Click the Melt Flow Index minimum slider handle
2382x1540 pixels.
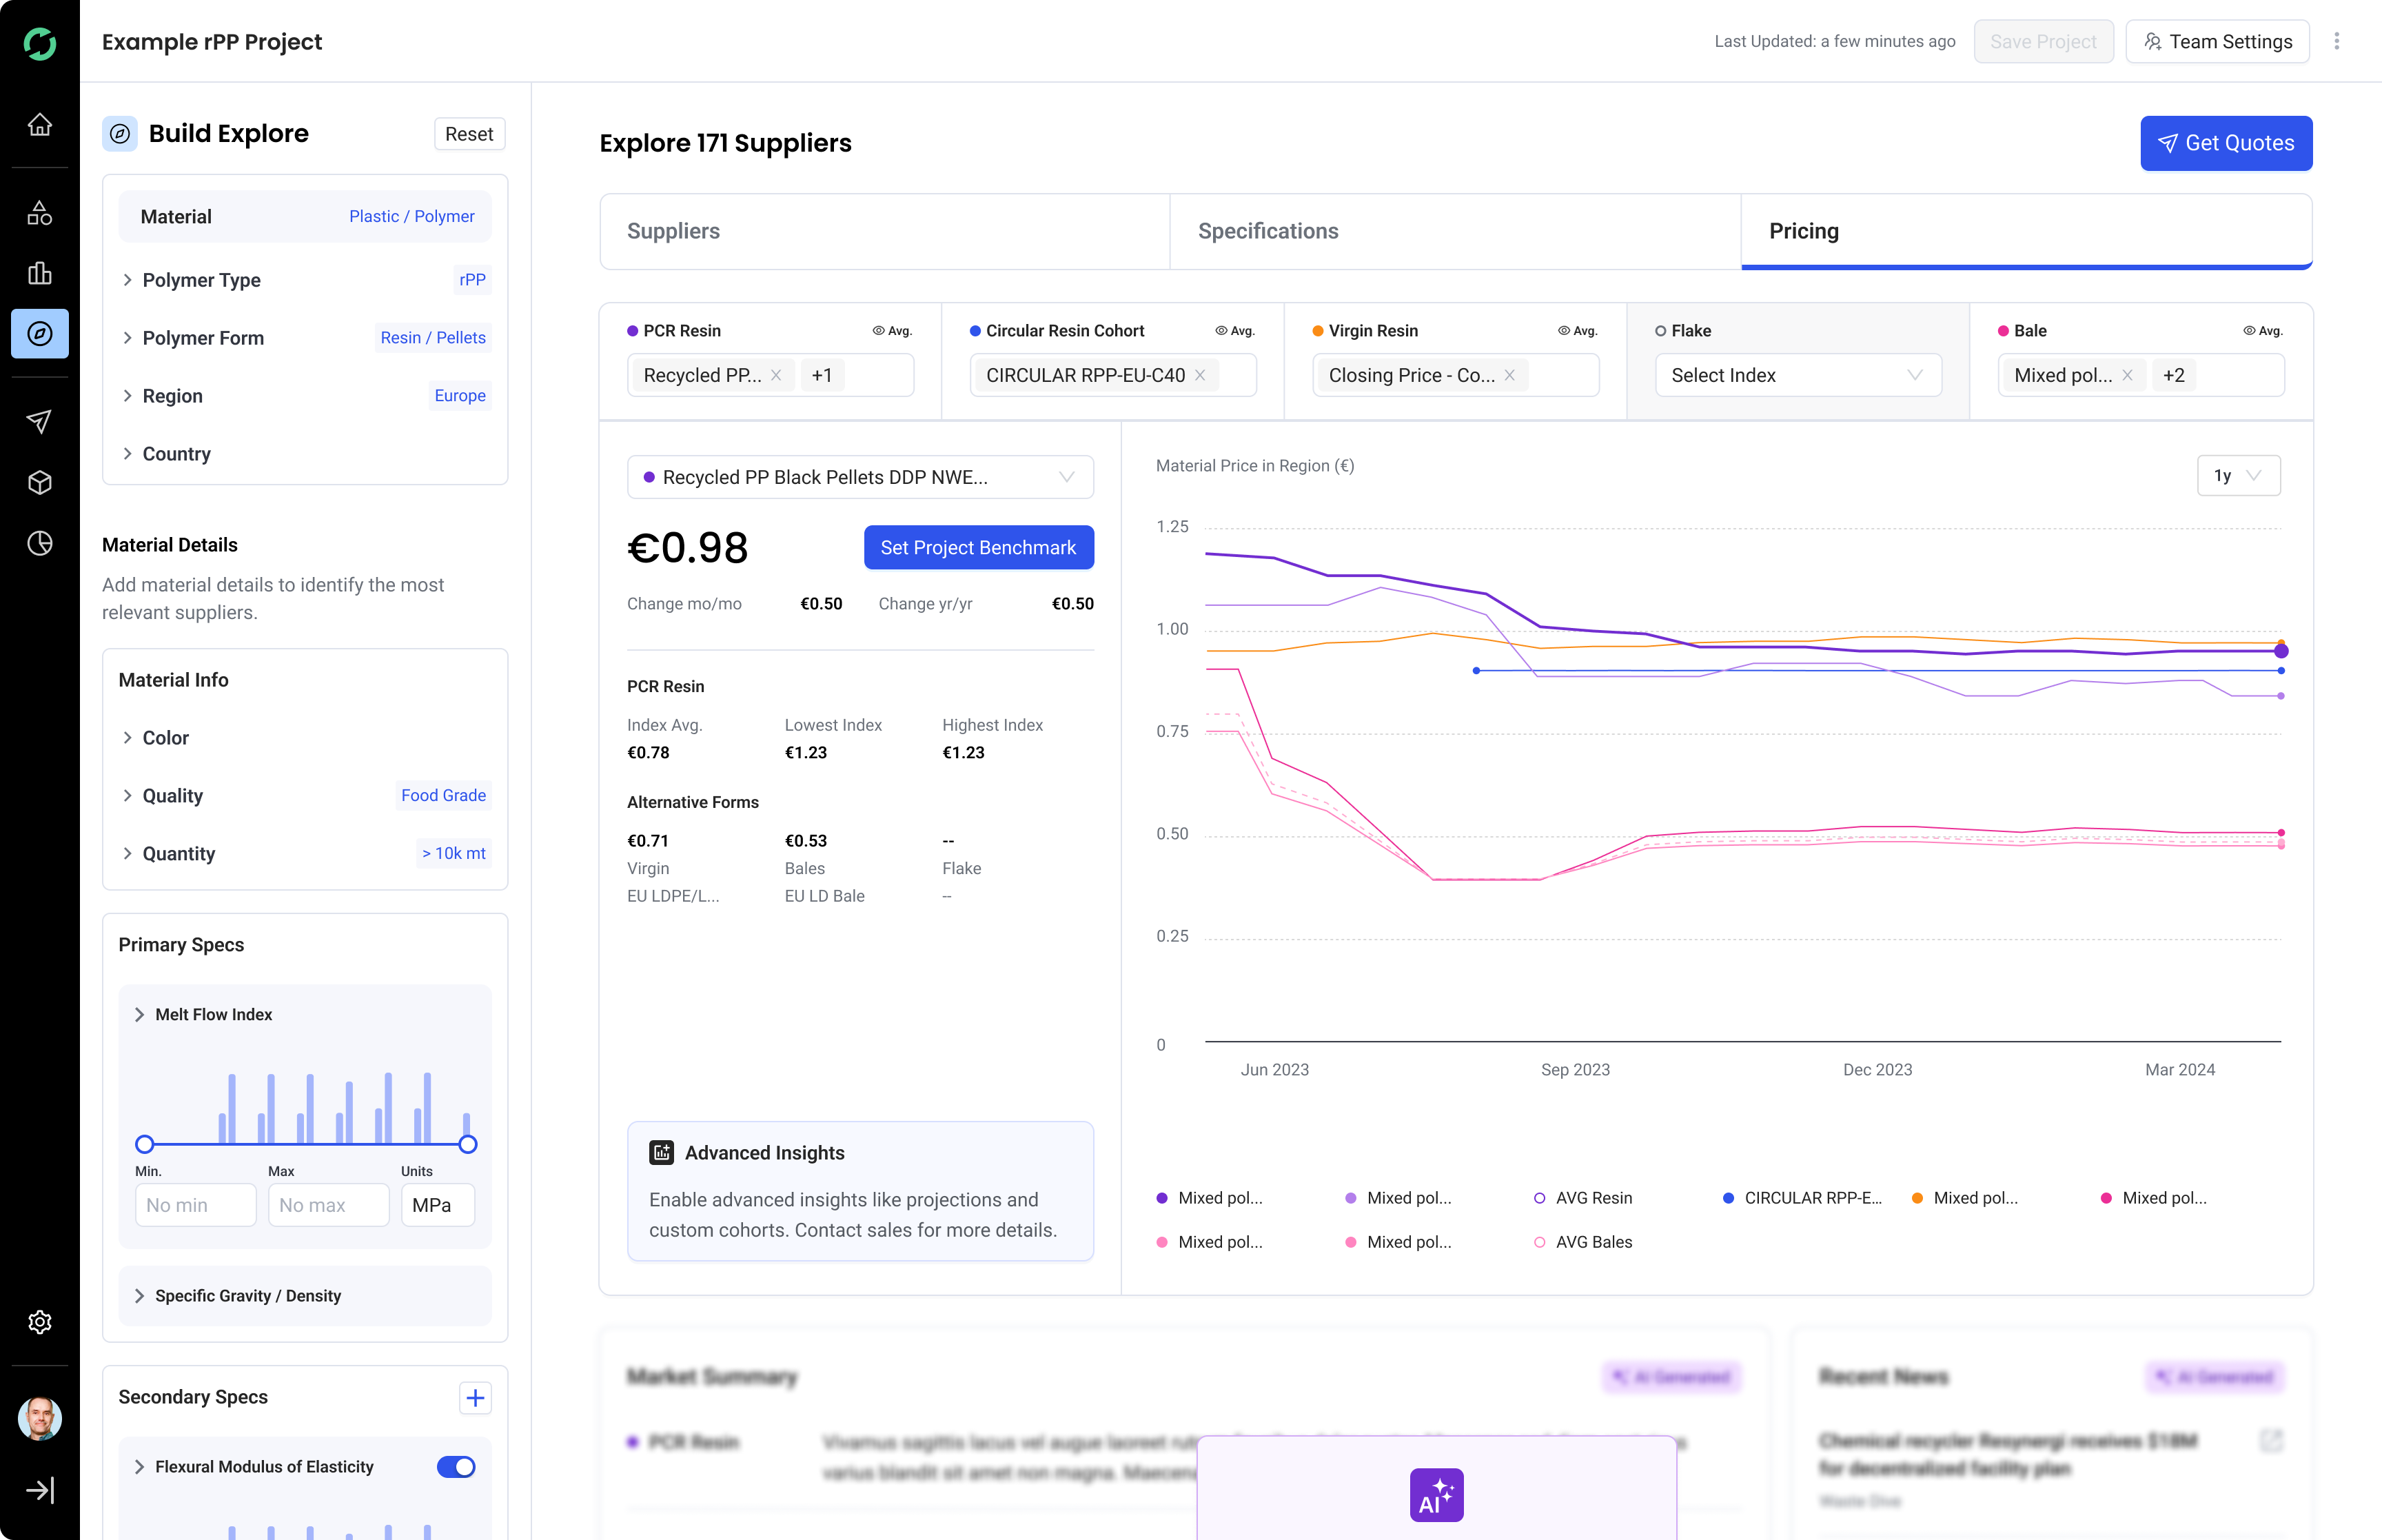point(145,1144)
